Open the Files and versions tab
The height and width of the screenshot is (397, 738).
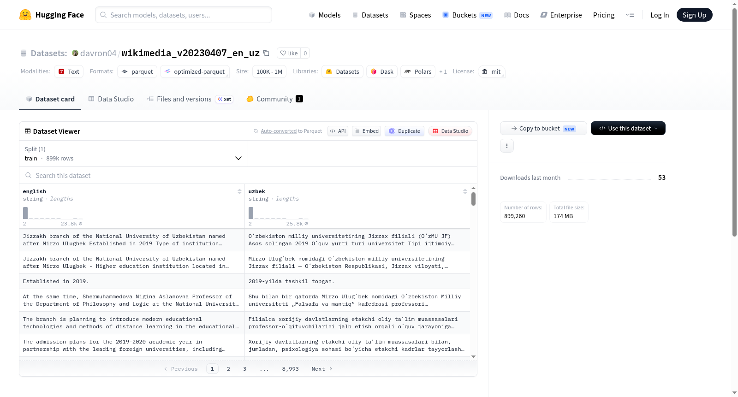(x=190, y=99)
